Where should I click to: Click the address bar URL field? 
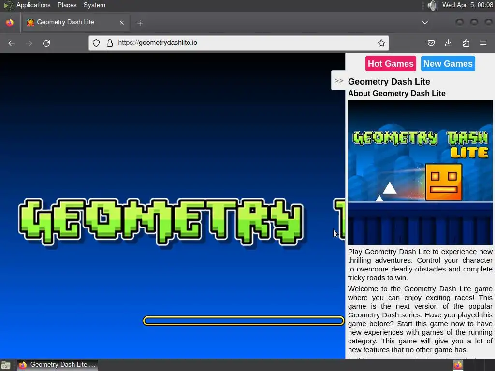pyautogui.click(x=238, y=43)
